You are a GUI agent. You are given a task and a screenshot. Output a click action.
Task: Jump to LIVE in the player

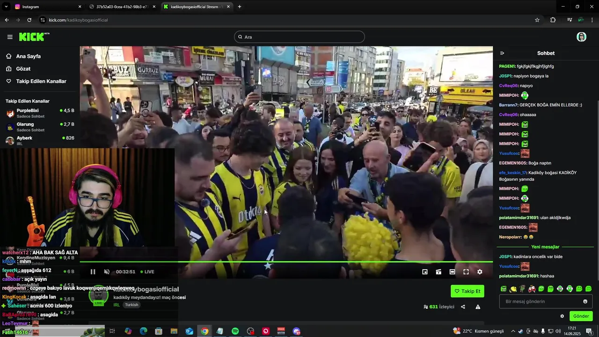(147, 271)
